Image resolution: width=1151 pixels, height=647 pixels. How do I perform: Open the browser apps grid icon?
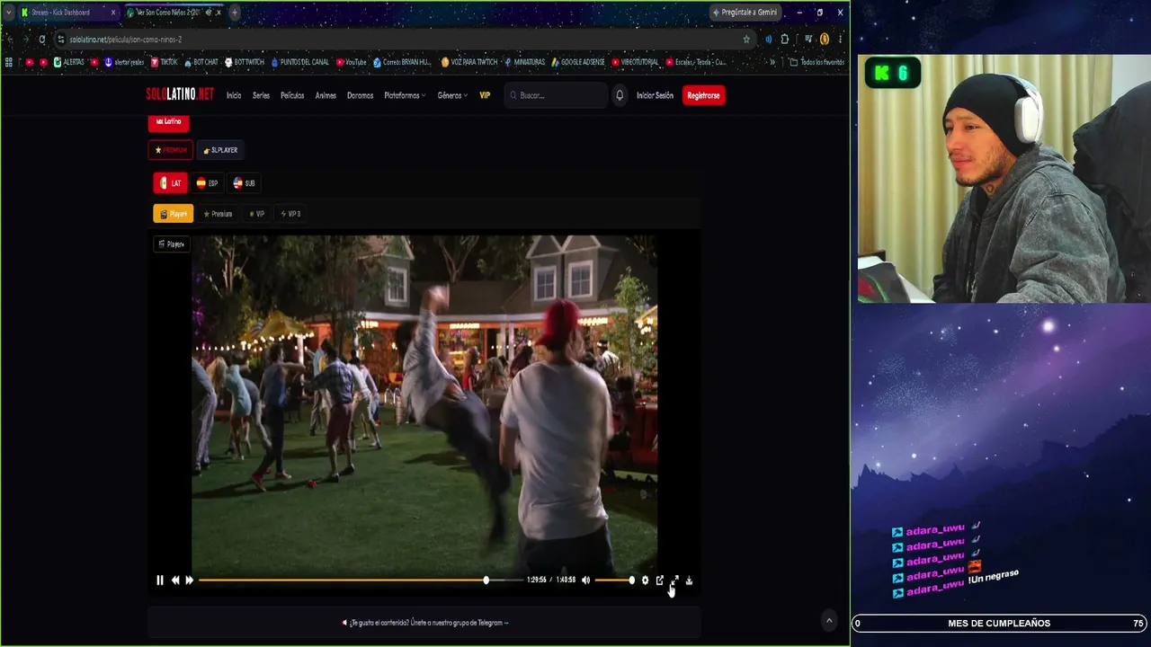pos(9,62)
